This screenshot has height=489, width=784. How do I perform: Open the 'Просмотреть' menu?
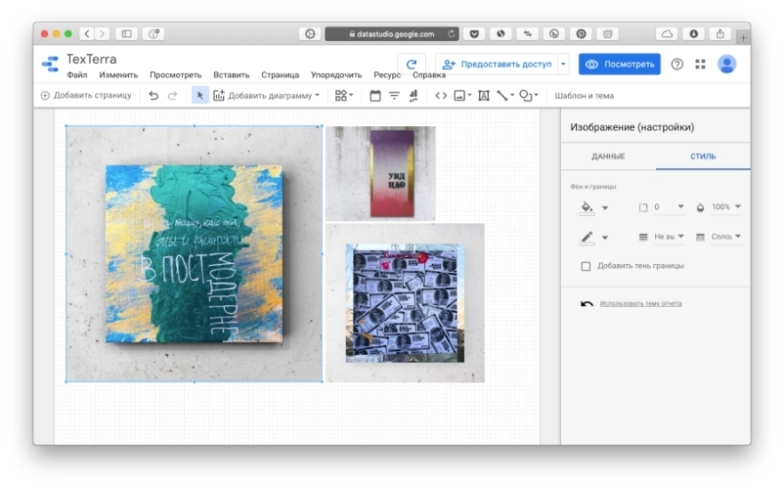pos(175,75)
